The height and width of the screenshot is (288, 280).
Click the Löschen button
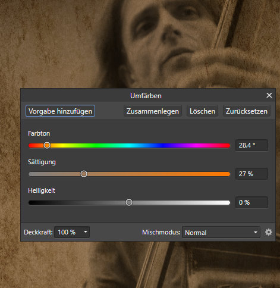pyautogui.click(x=202, y=111)
